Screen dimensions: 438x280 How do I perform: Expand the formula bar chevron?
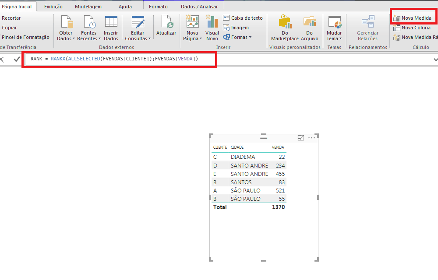point(435,59)
